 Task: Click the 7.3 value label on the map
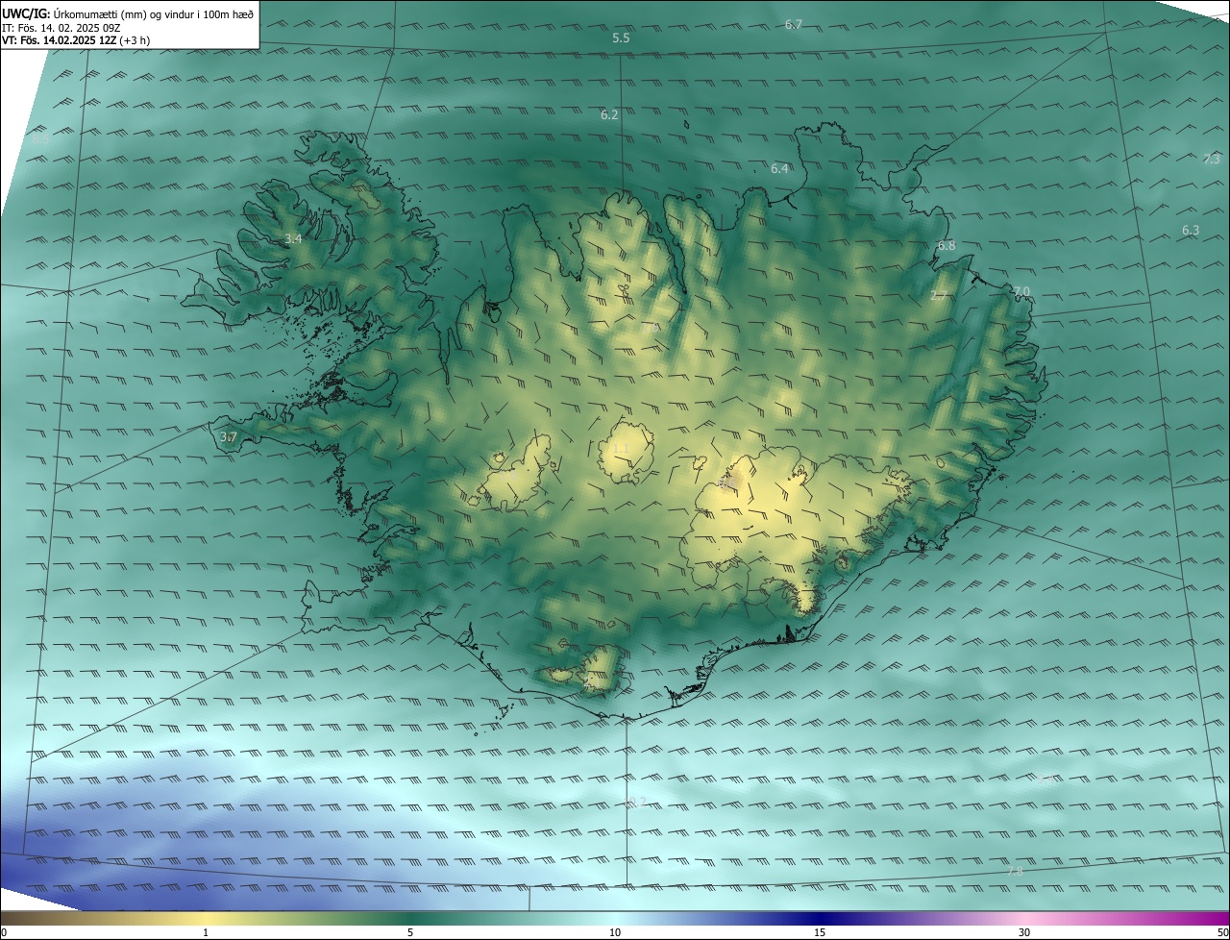pyautogui.click(x=1212, y=160)
